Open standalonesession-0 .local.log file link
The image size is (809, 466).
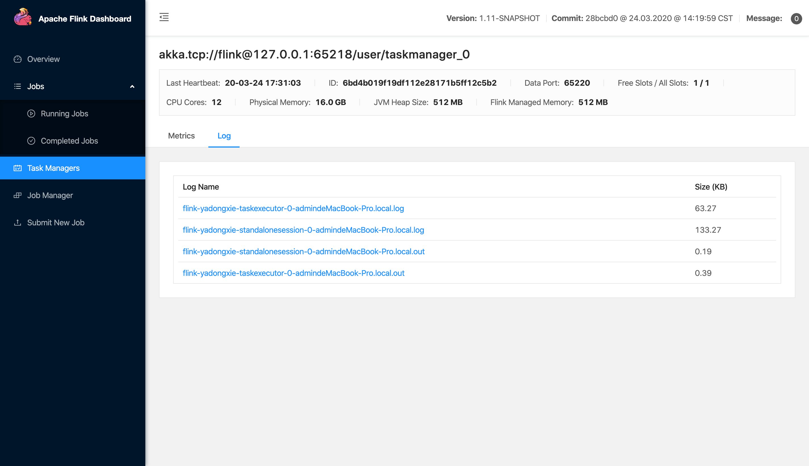click(x=303, y=230)
